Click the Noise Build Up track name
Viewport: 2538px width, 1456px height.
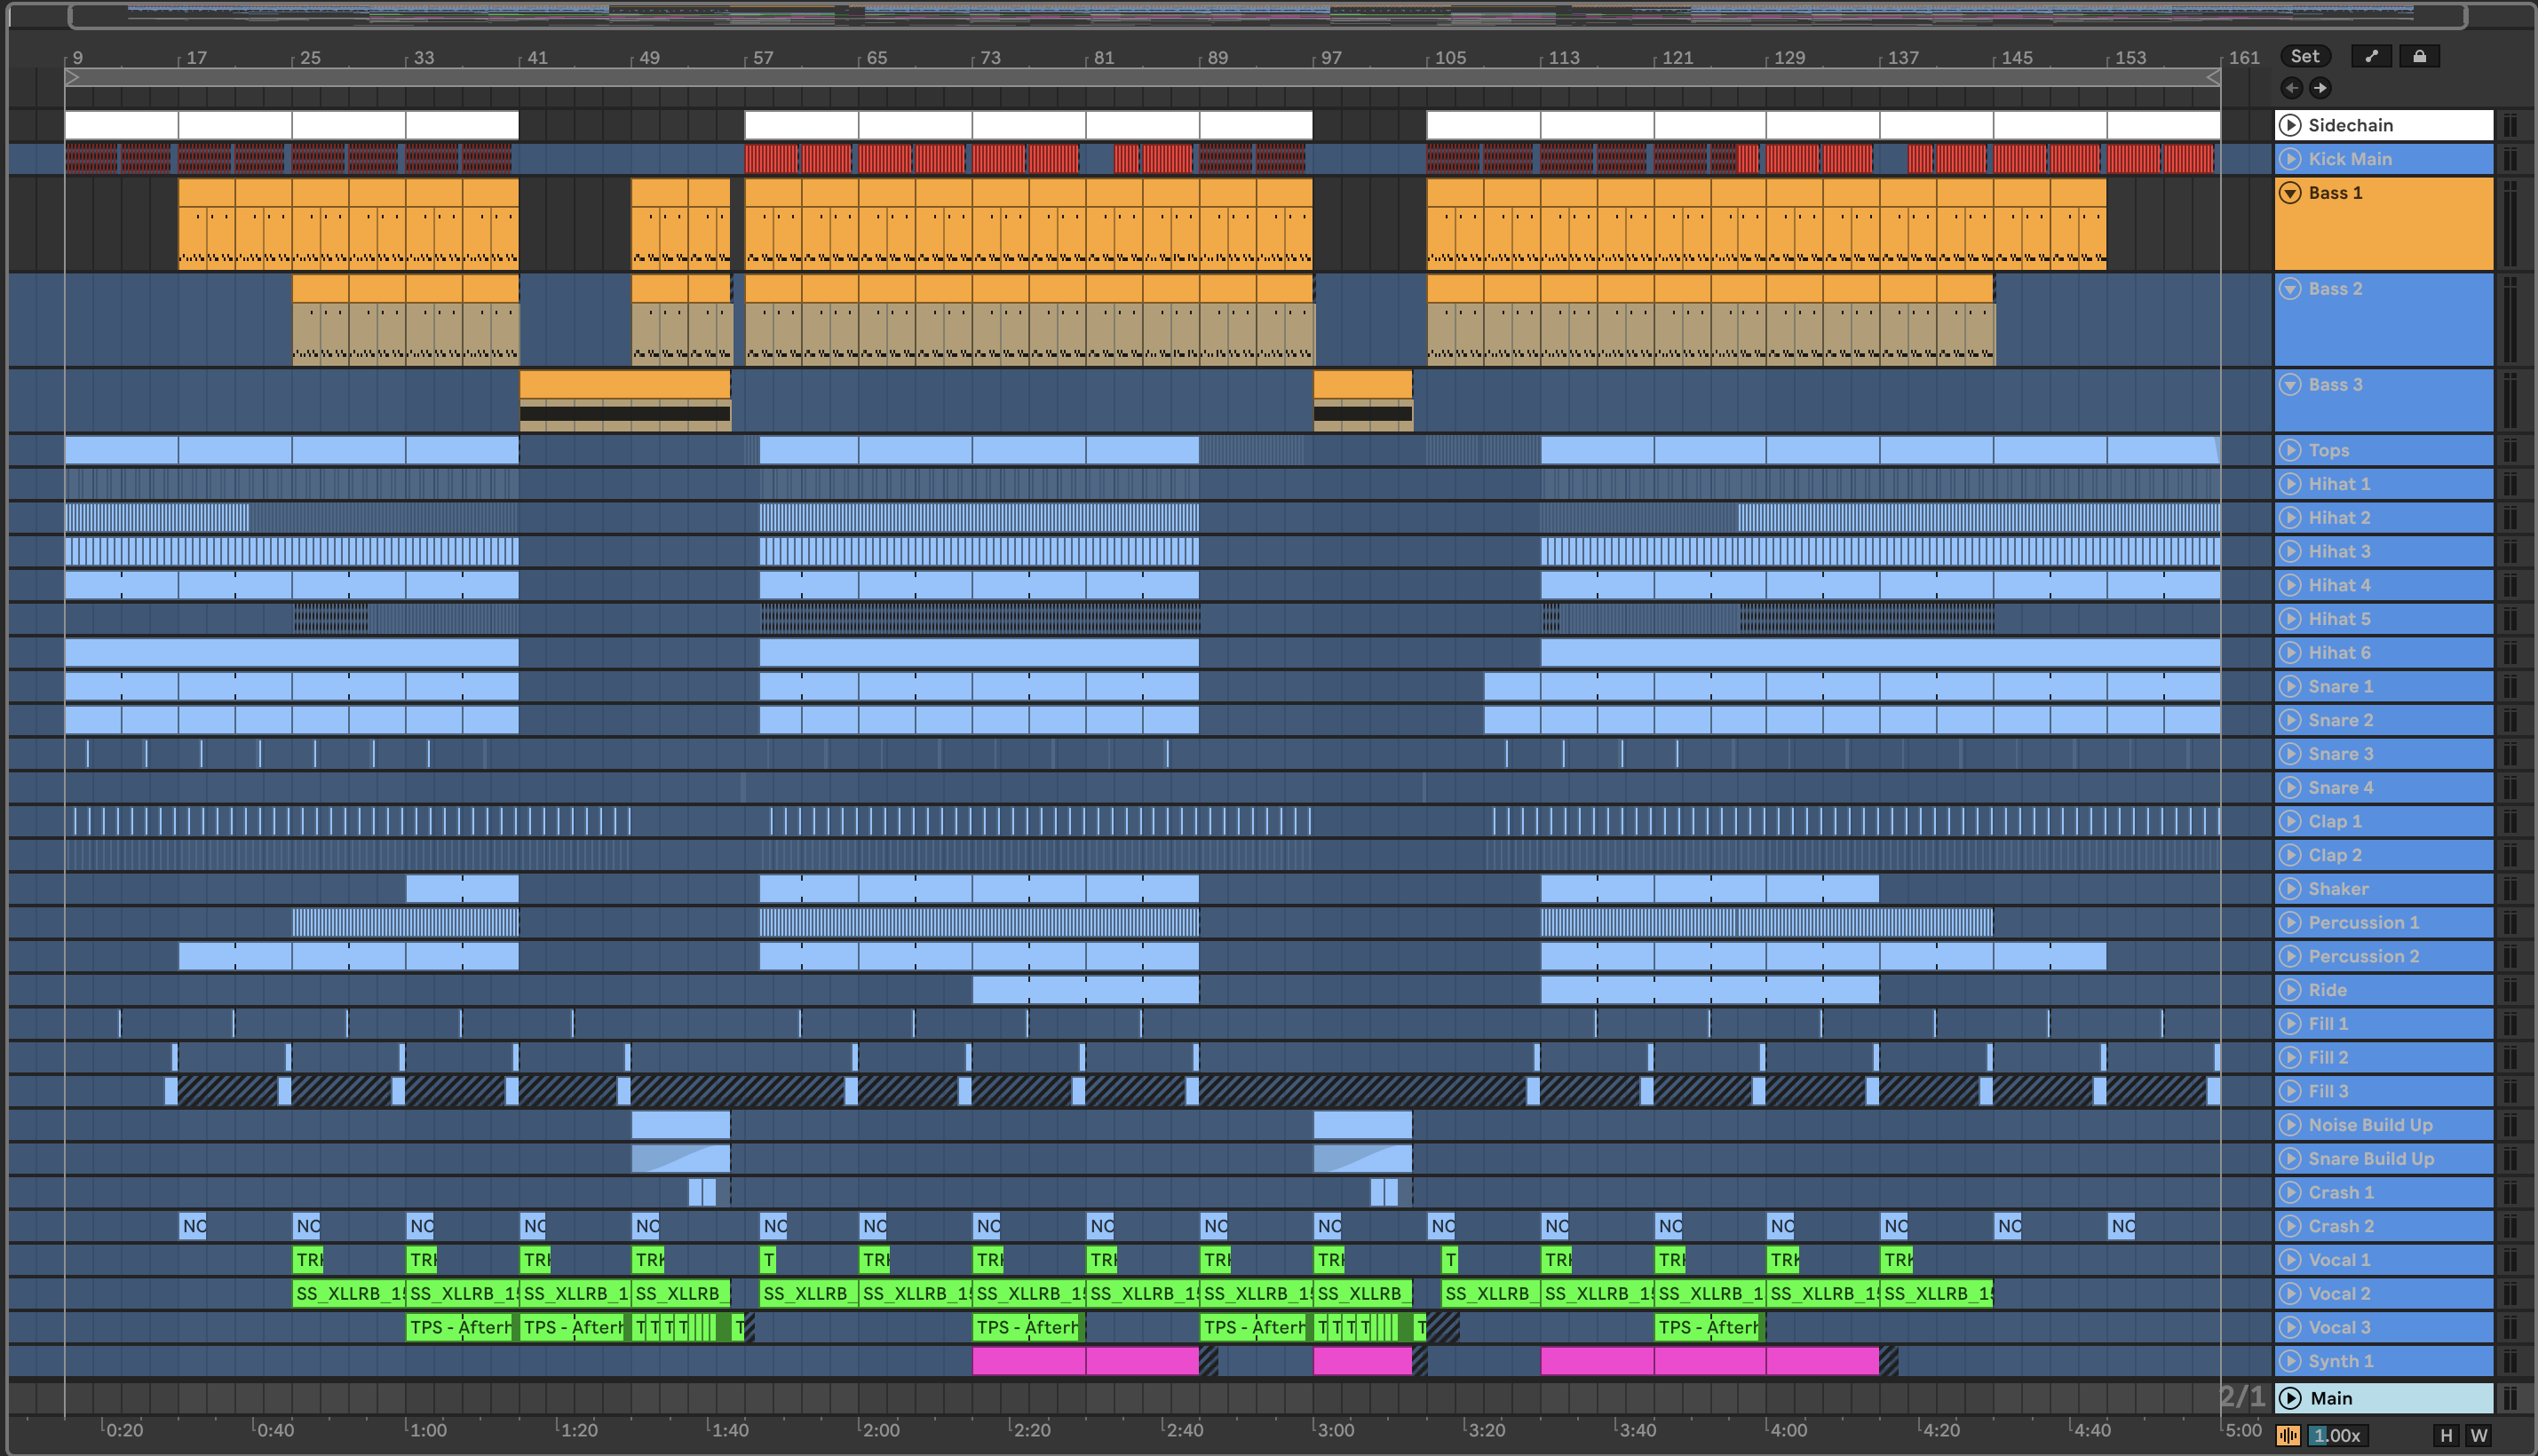2370,1125
